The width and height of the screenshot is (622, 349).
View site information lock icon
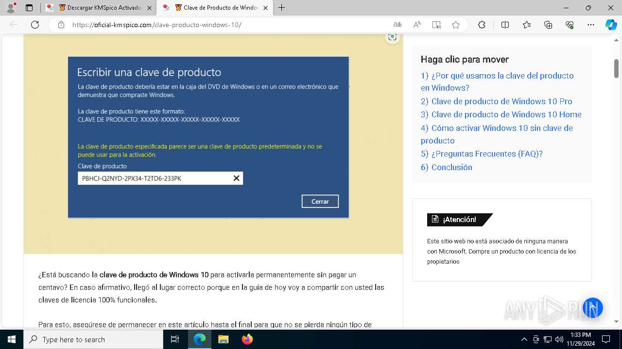click(x=61, y=25)
